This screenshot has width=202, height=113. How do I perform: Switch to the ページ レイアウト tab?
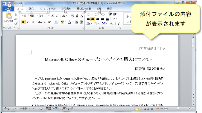pyautogui.click(x=48, y=9)
